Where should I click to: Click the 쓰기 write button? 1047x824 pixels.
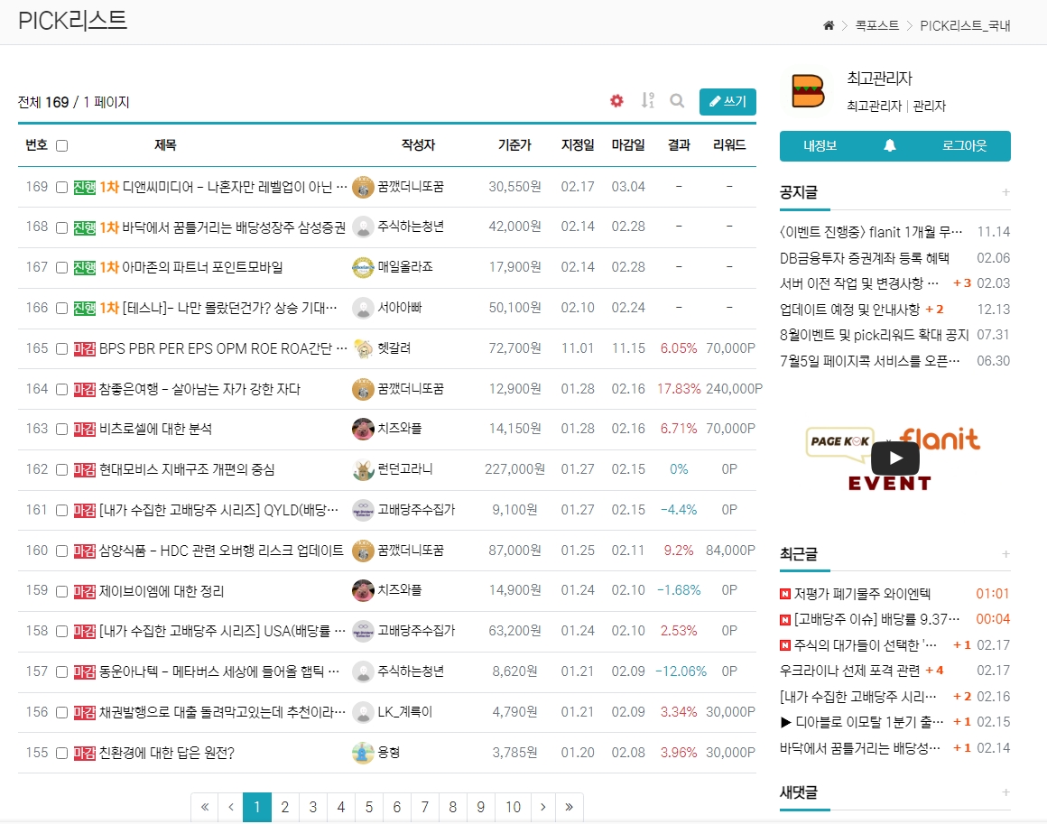point(727,101)
